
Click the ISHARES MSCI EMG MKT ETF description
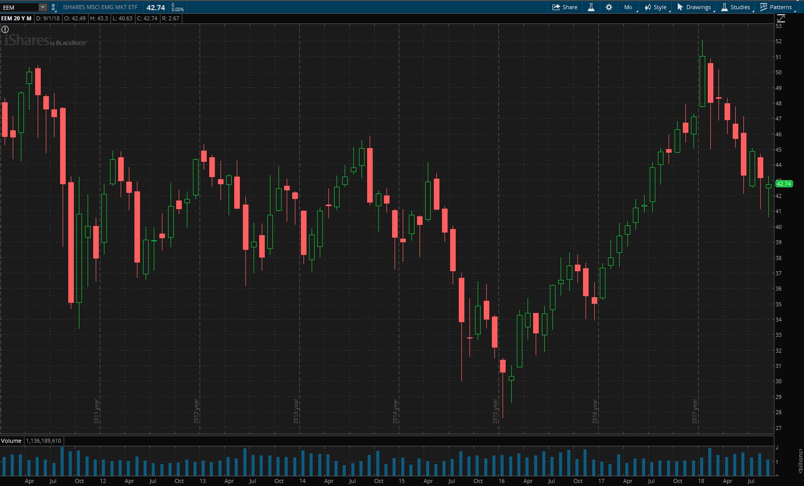(100, 7)
